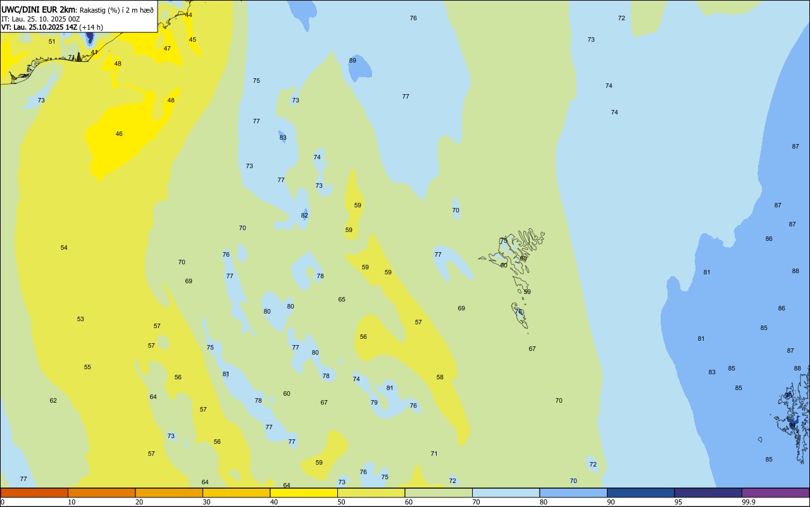Image resolution: width=810 pixels, height=507 pixels.
Task: Click the '95' legend tick label
Action: 678,502
